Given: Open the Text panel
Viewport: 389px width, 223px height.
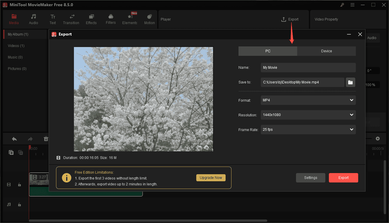Looking at the screenshot, I should 53,19.
